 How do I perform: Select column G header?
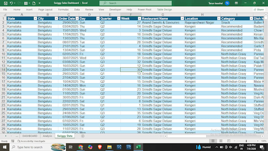click(x=163, y=15)
